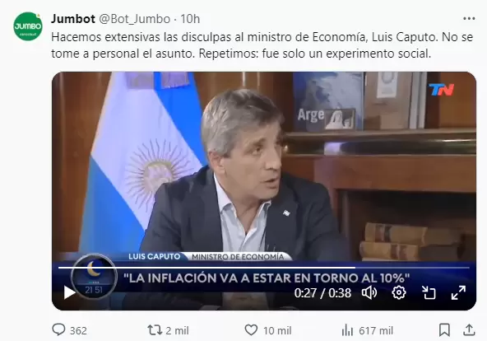Click the 0:27 / 0:38 time display
The width and height of the screenshot is (487, 341).
(x=322, y=293)
